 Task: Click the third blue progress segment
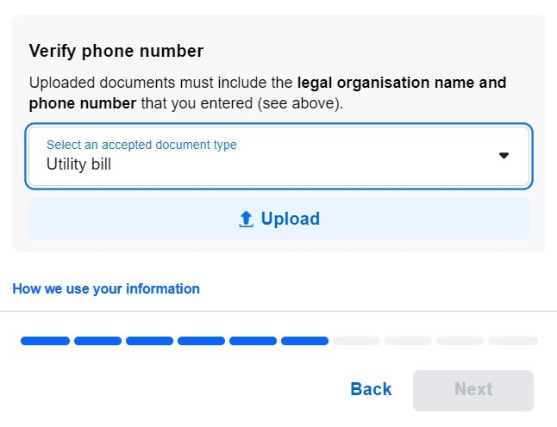[x=149, y=341]
